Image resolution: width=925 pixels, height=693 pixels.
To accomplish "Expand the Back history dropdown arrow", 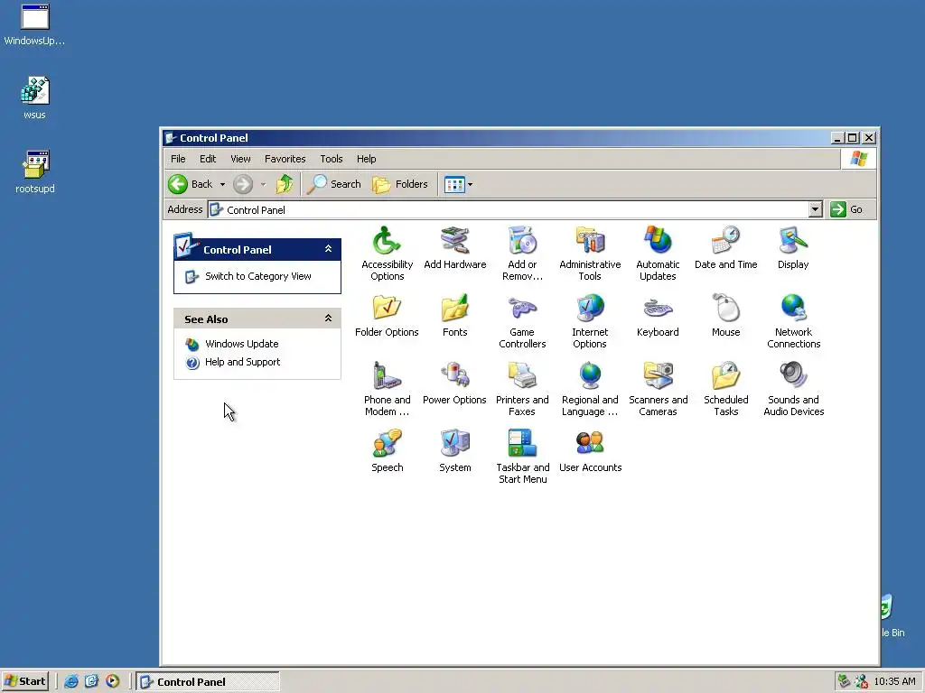I will pos(222,184).
